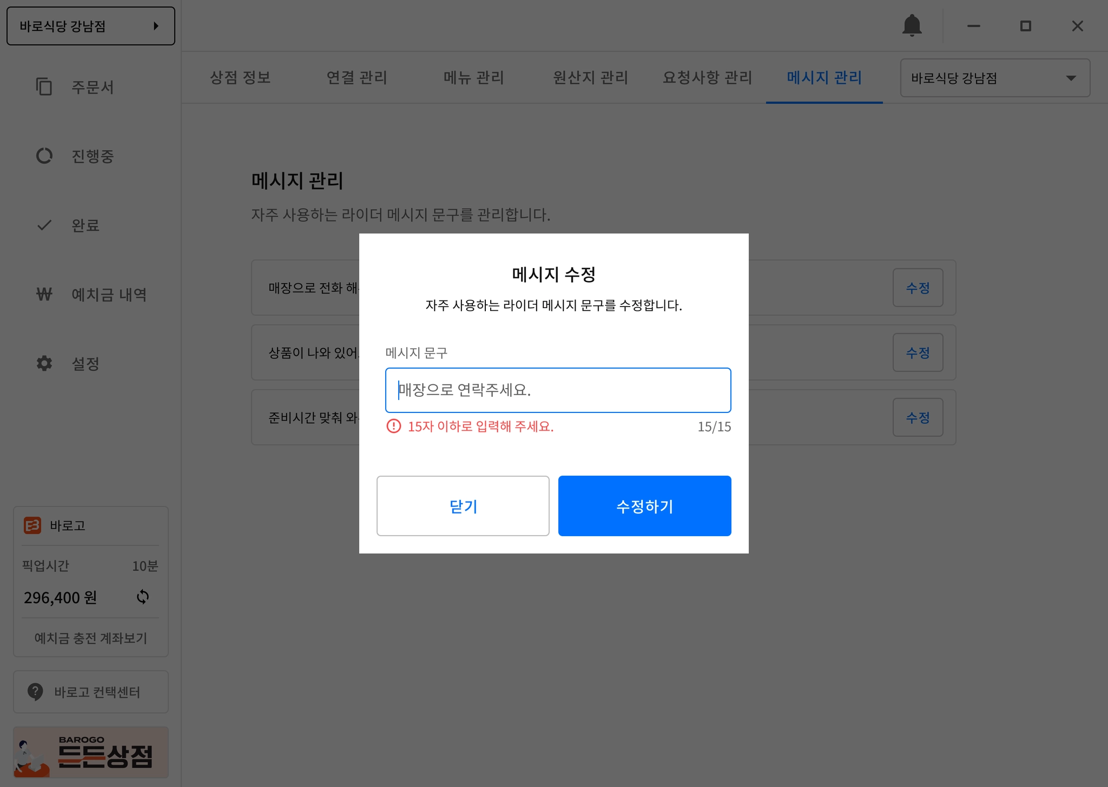
Task: Click 수정 button for 상품이 나와 있어 message
Action: tap(918, 352)
